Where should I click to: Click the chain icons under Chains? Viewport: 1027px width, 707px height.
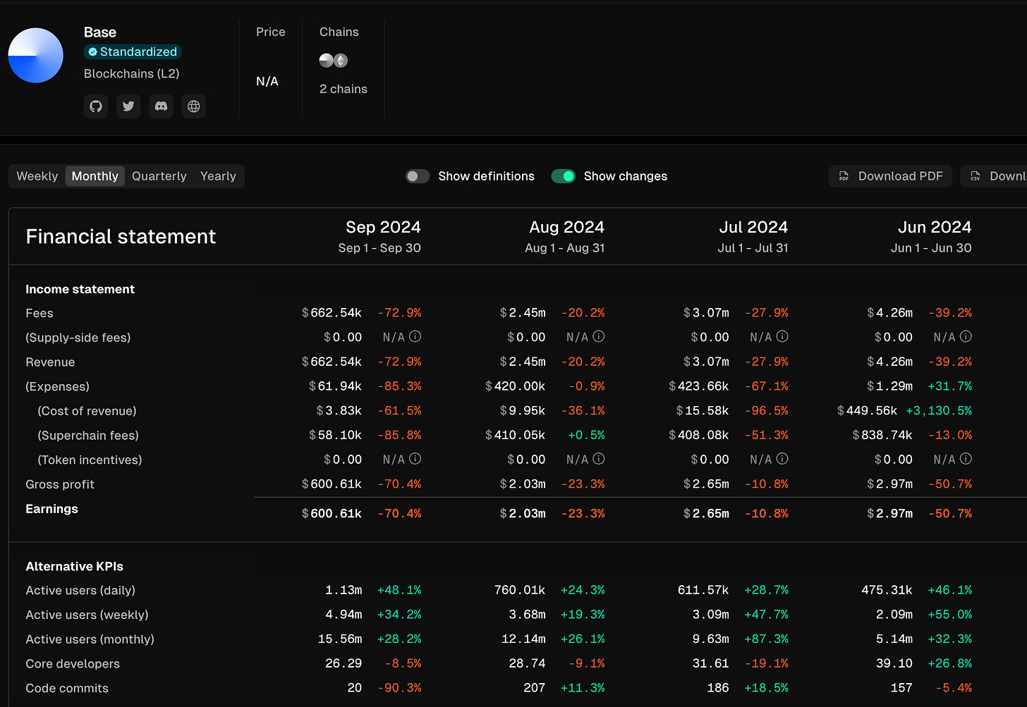pos(334,61)
